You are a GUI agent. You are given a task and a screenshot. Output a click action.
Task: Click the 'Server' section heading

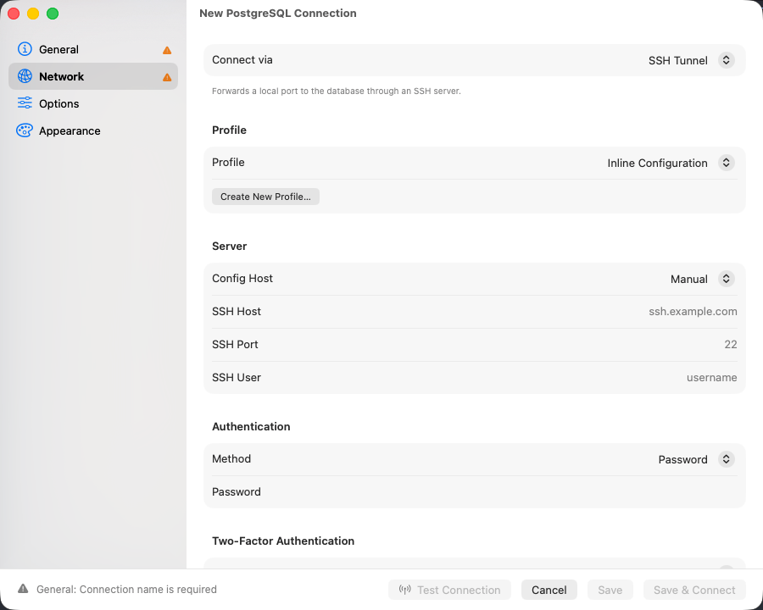click(x=229, y=247)
